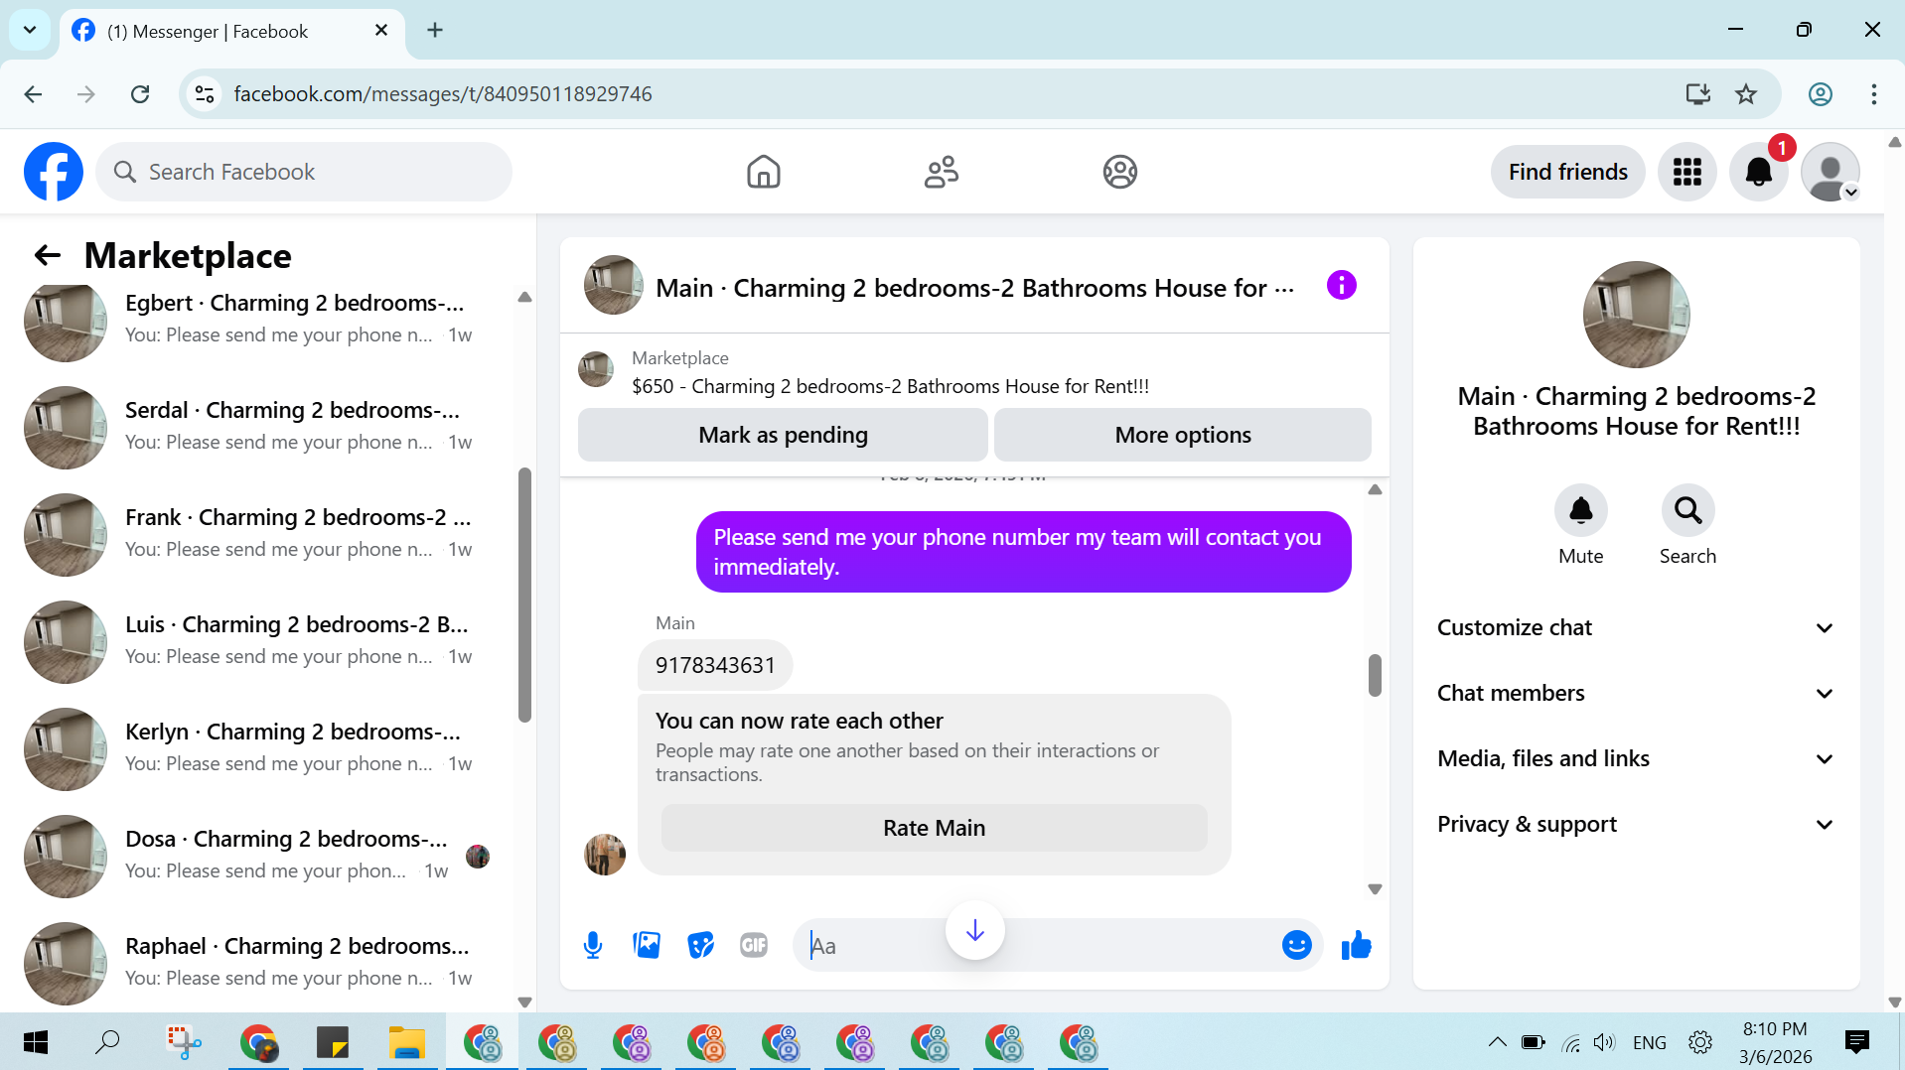Open conversation information purple icon
Image resolution: width=1905 pixels, height=1070 pixels.
click(x=1341, y=286)
